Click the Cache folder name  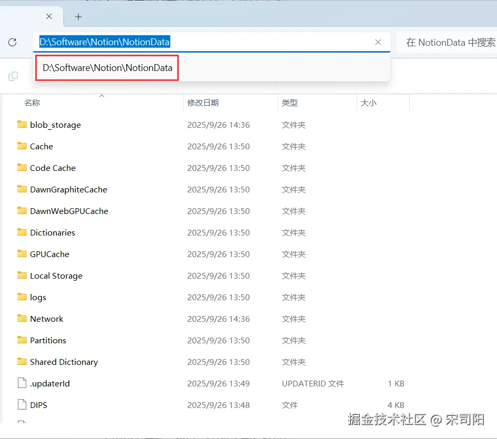[x=42, y=147]
